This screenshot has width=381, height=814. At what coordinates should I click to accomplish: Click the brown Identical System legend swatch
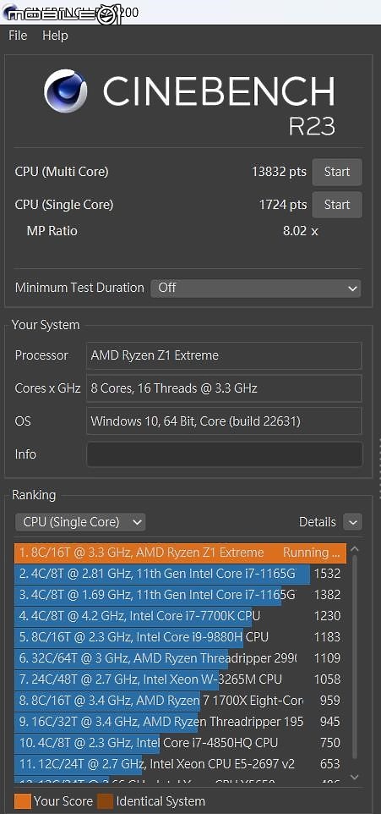click(x=106, y=801)
